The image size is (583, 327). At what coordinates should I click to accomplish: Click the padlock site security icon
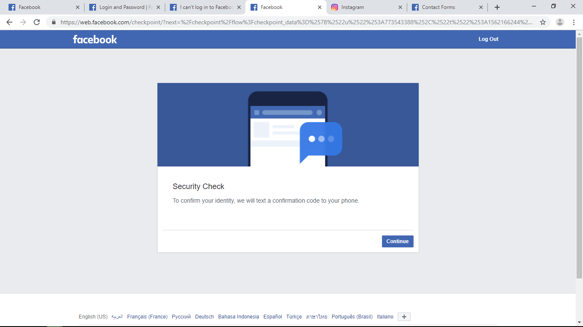click(54, 22)
